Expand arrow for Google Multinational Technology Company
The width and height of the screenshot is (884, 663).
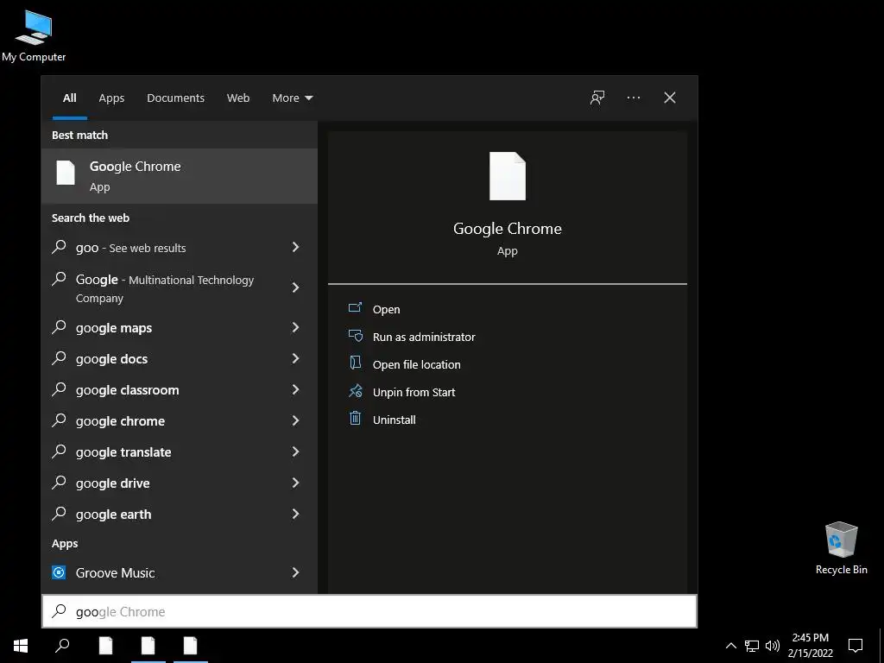point(295,287)
